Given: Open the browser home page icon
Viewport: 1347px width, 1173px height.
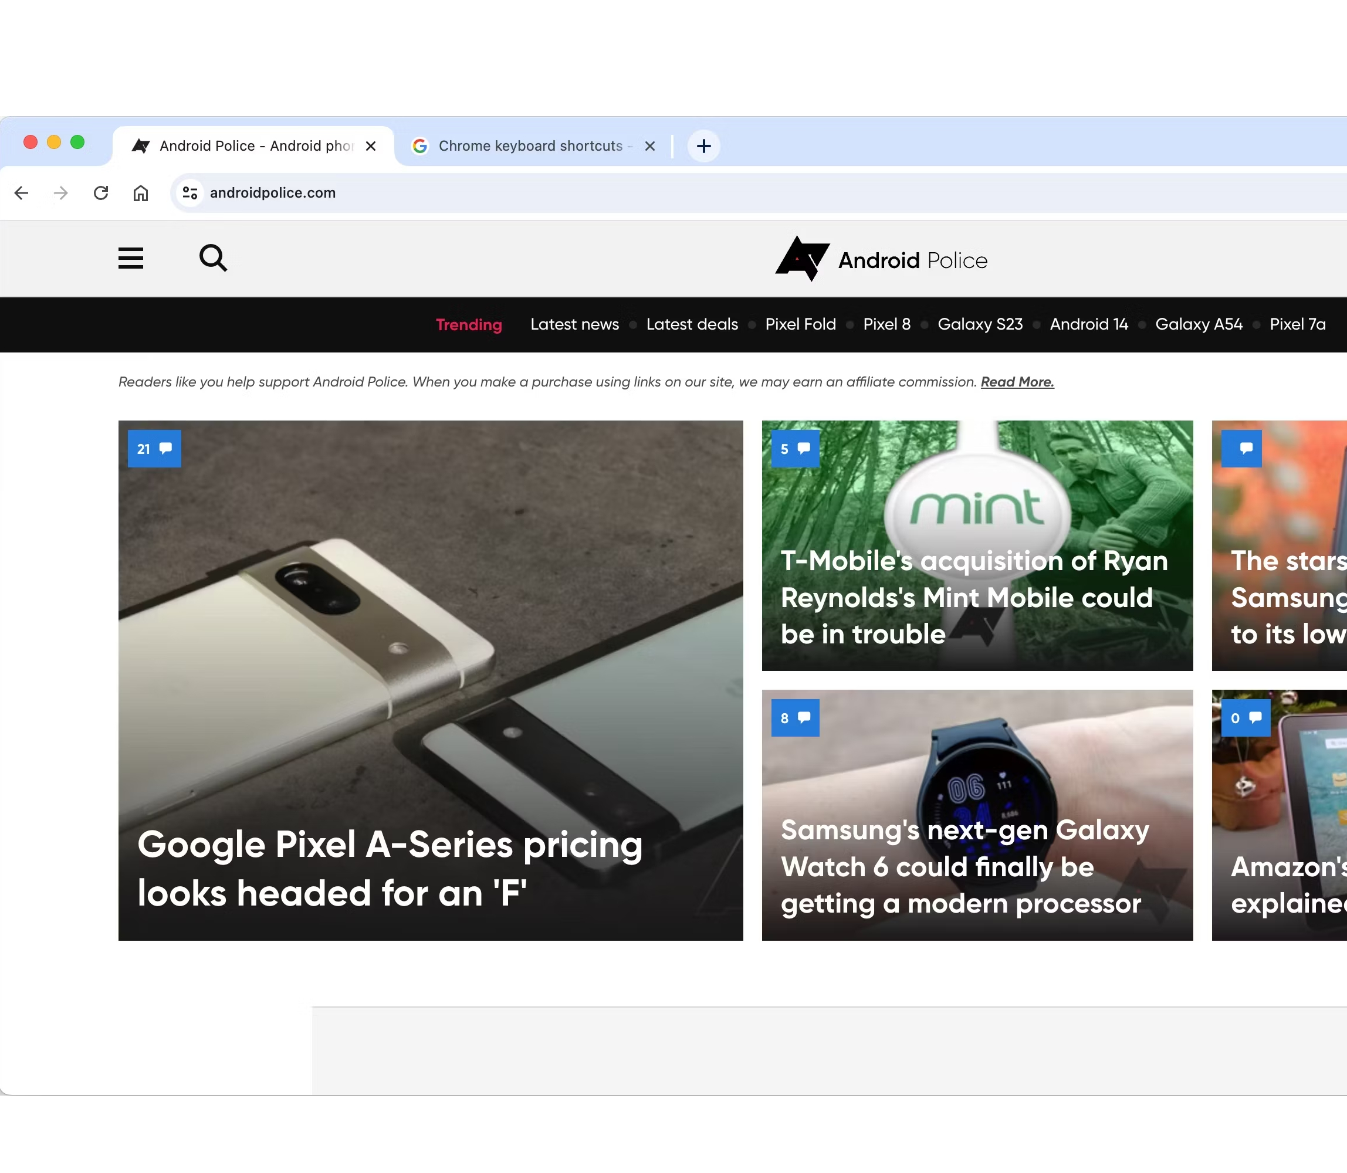Looking at the screenshot, I should click(141, 193).
